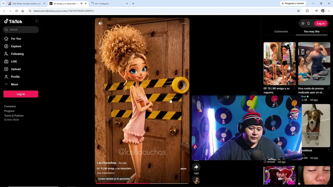Open the Chrome profile avatar
This screenshot has height=187, width=333.
coord(323,11)
